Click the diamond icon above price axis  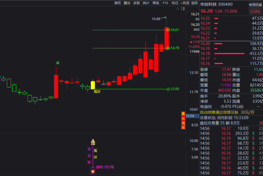click(x=178, y=9)
